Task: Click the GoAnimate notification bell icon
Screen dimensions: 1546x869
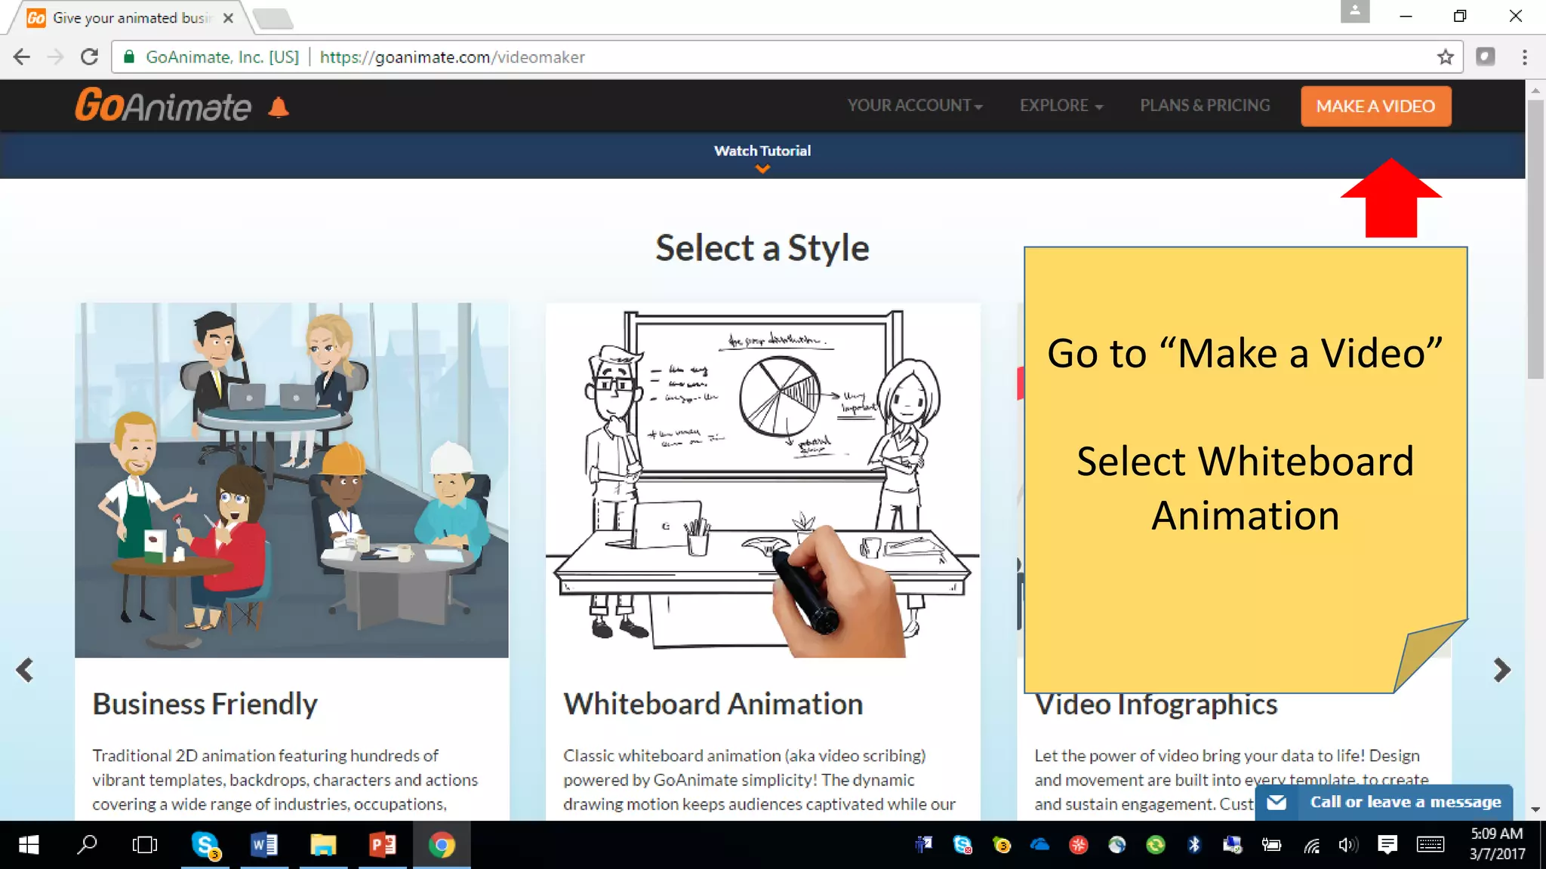Action: [279, 108]
